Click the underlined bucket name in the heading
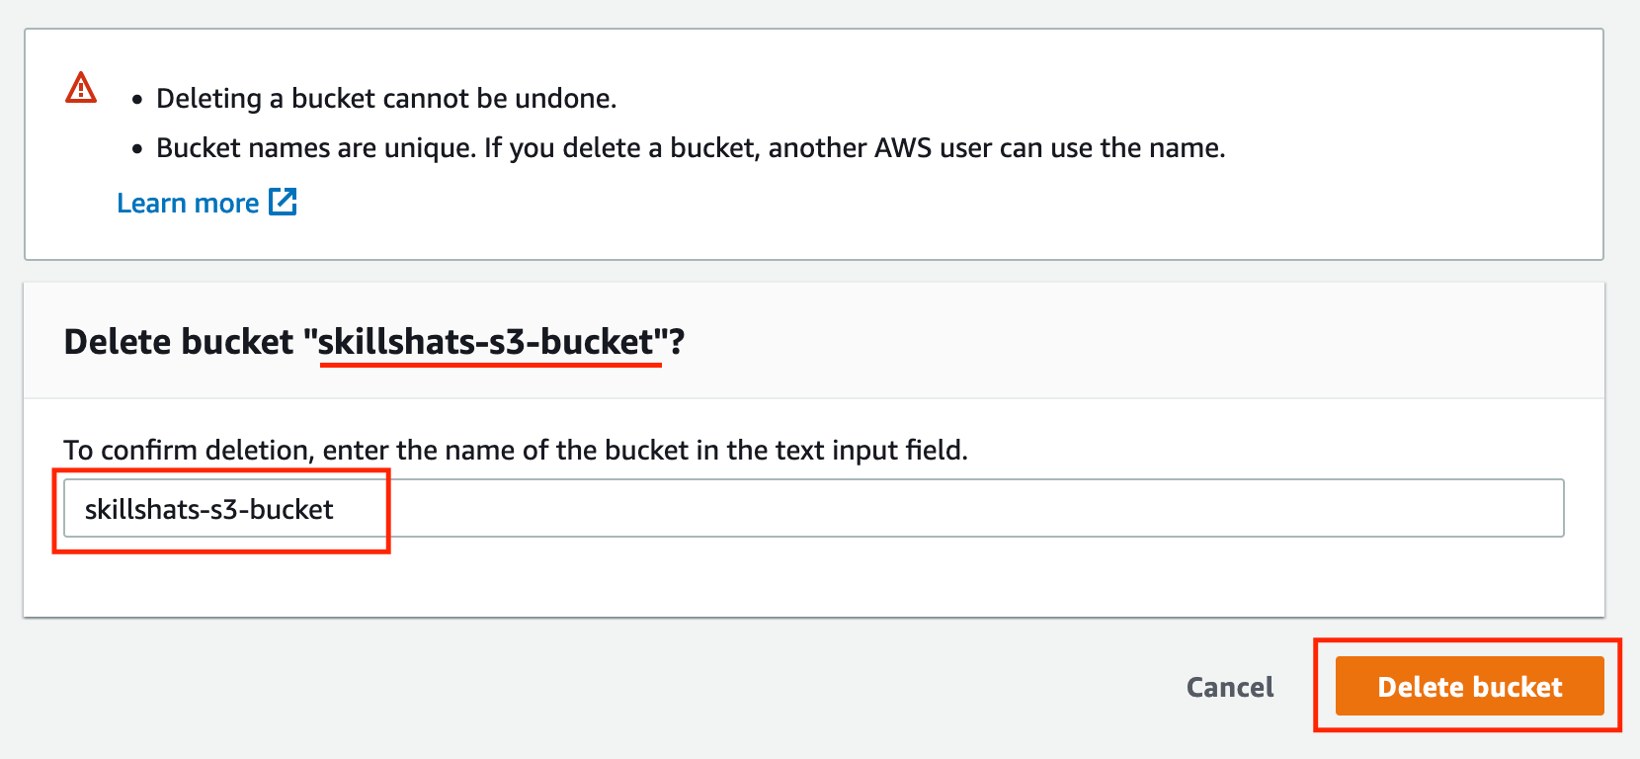 [x=489, y=341]
